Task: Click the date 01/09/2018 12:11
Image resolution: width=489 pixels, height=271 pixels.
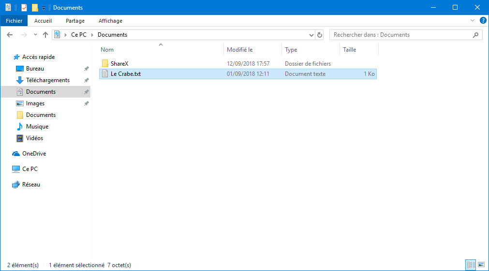Action: coord(248,74)
